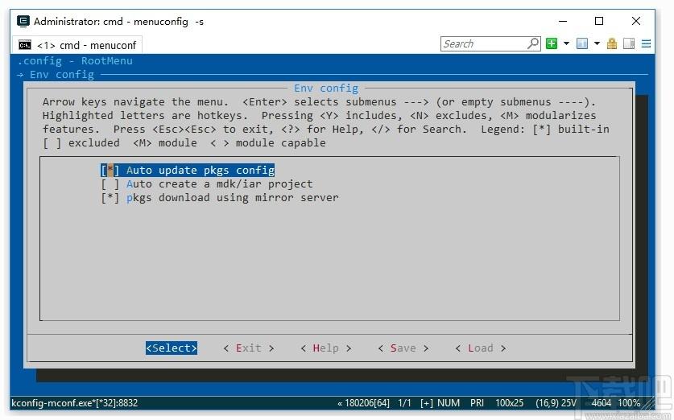
Task: Select the cmd - menuconf tab
Action: [x=77, y=45]
